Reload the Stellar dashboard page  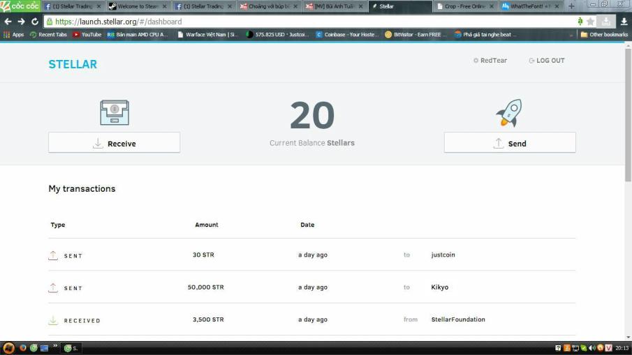pos(35,22)
